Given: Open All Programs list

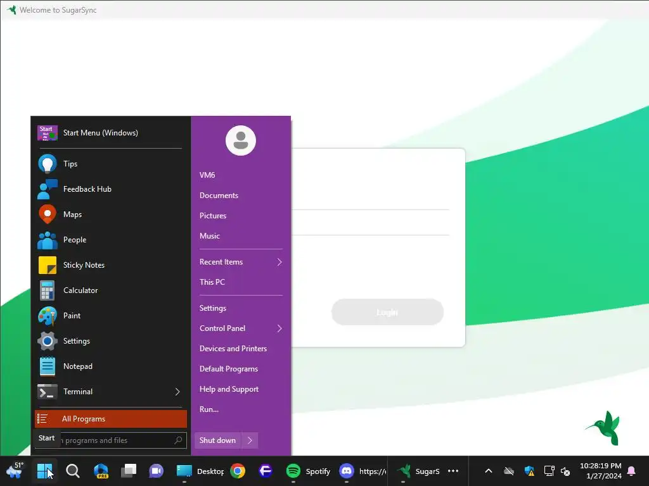Looking at the screenshot, I should click(x=111, y=419).
